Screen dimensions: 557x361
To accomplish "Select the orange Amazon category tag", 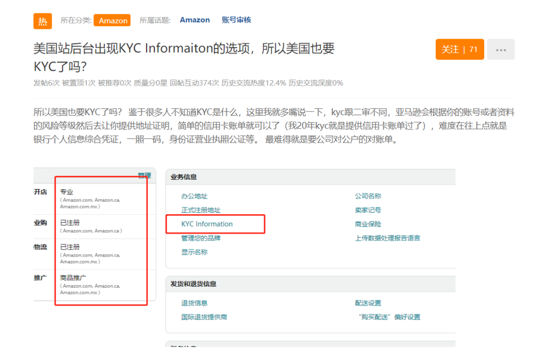I will (x=112, y=21).
